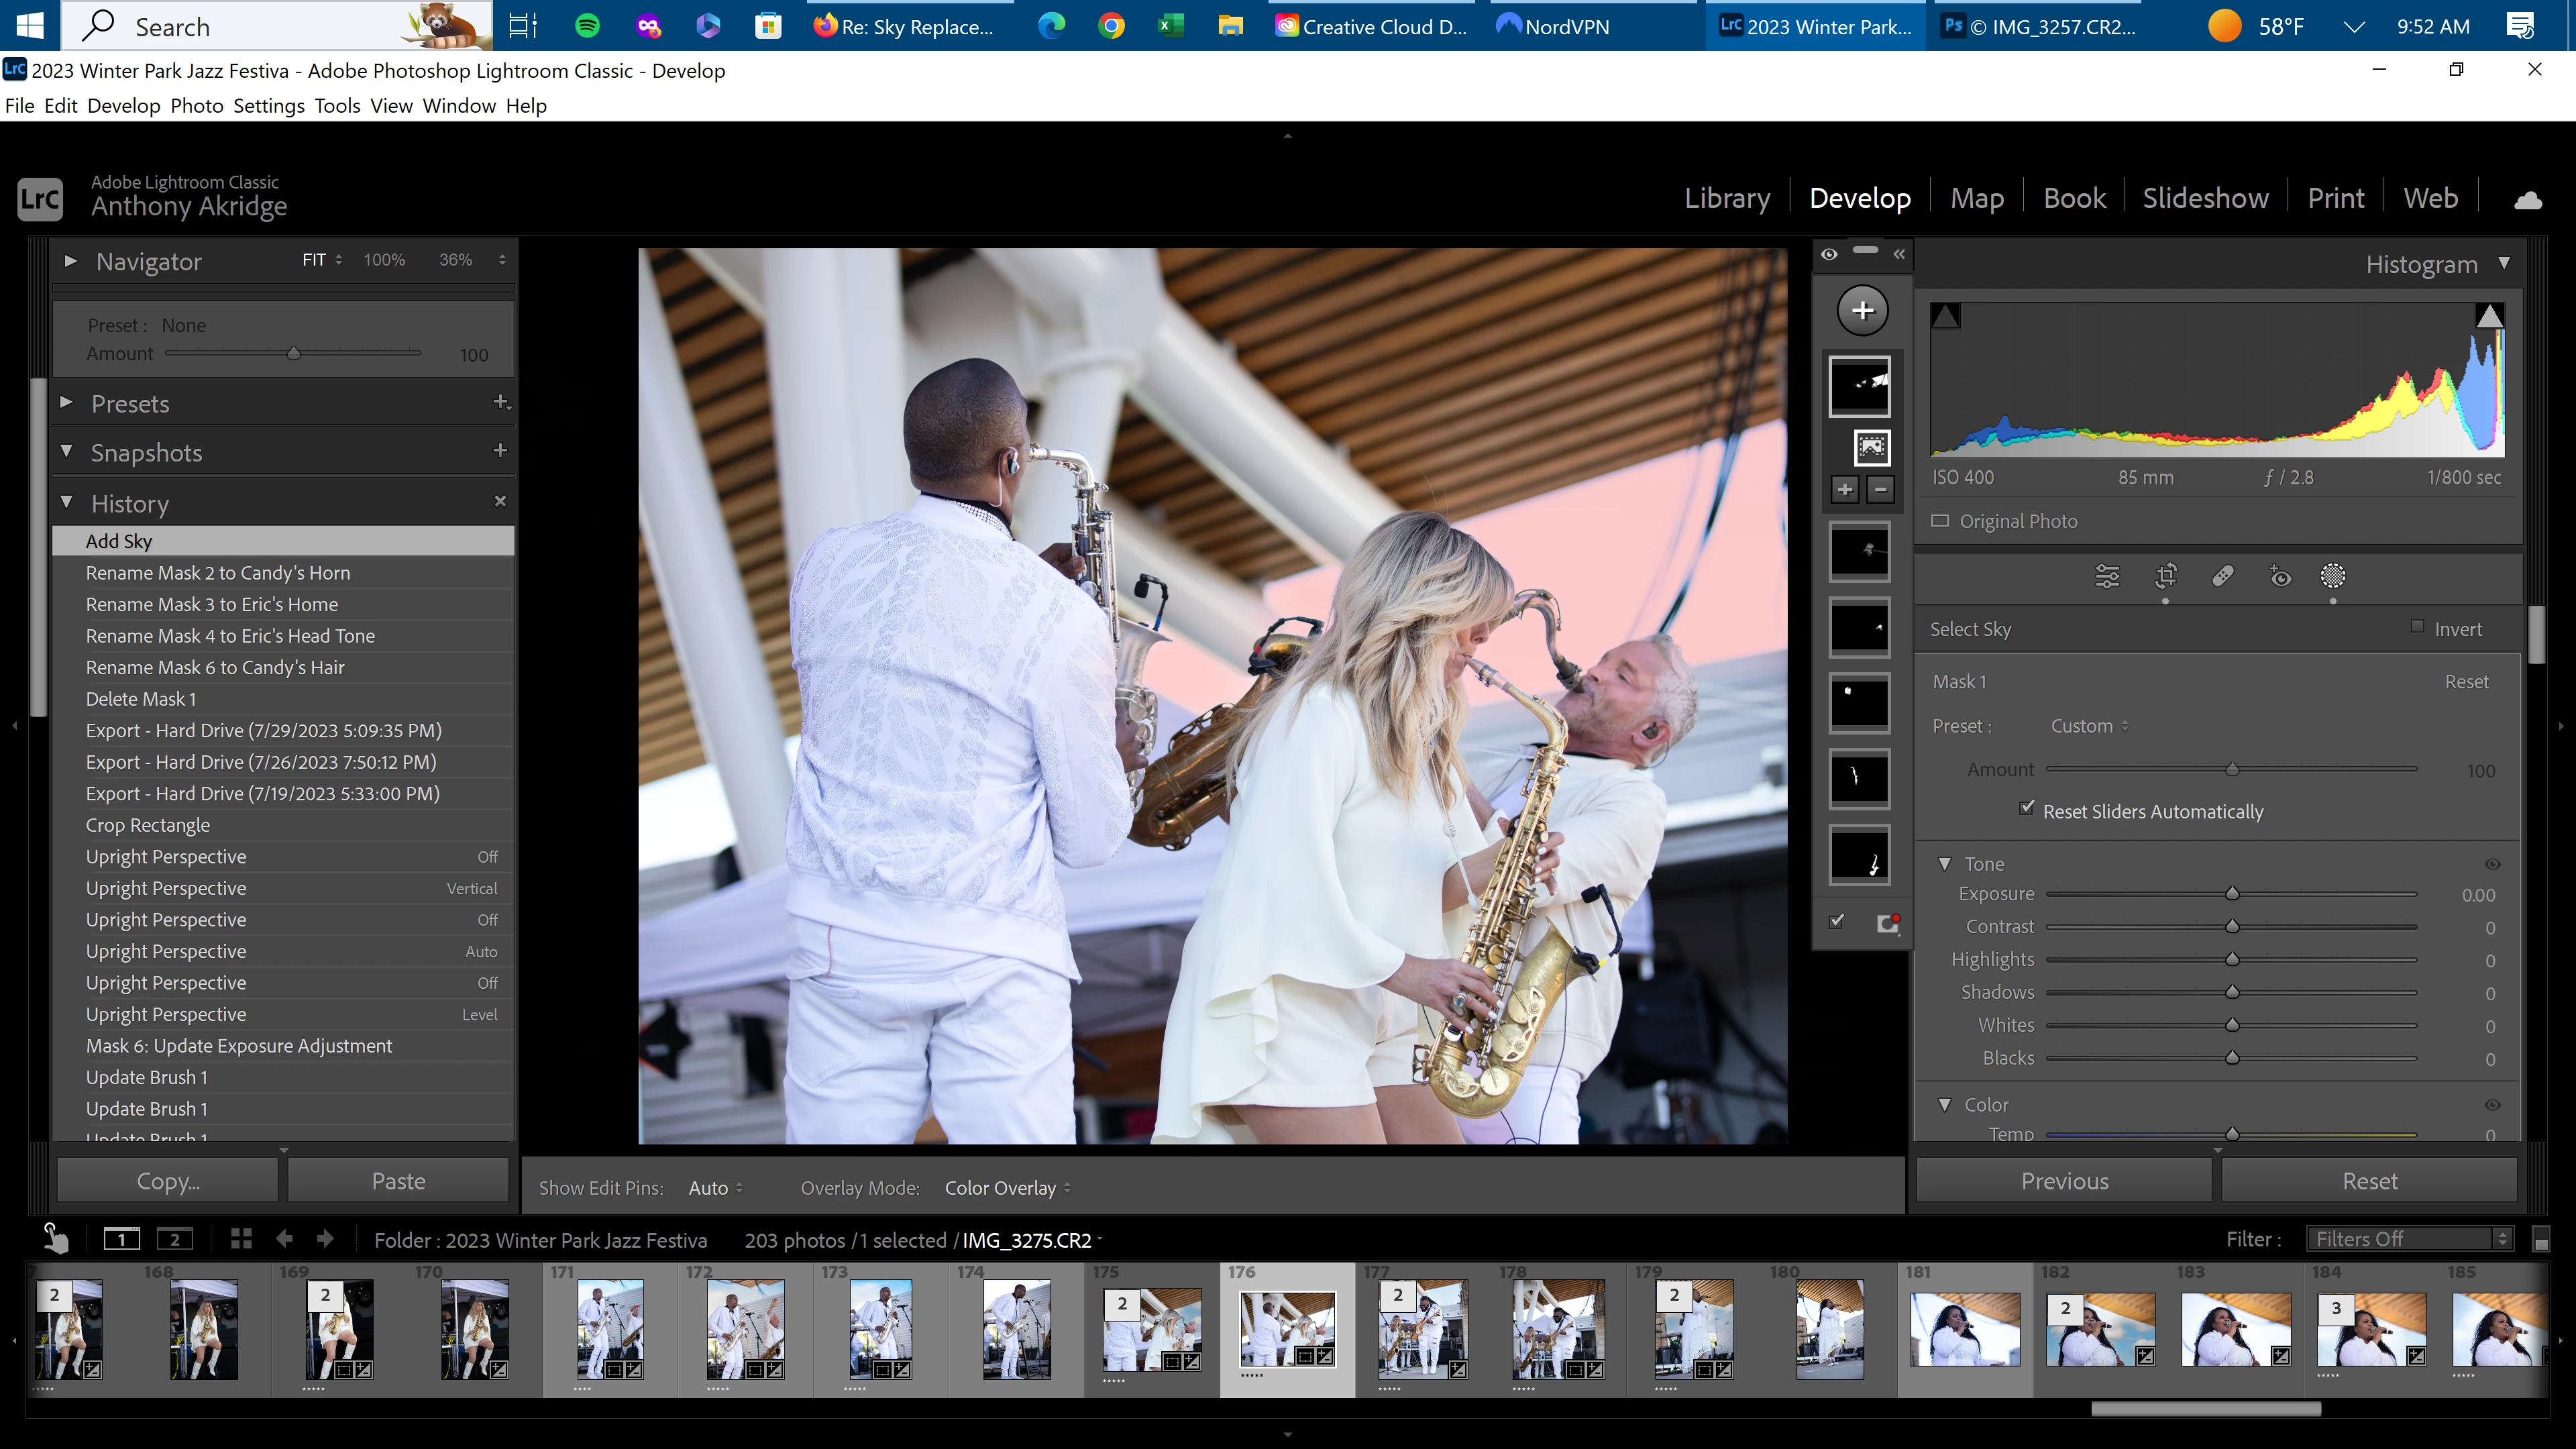The width and height of the screenshot is (2576, 1449).
Task: Select the Masking tool icon
Action: pos(2333,576)
